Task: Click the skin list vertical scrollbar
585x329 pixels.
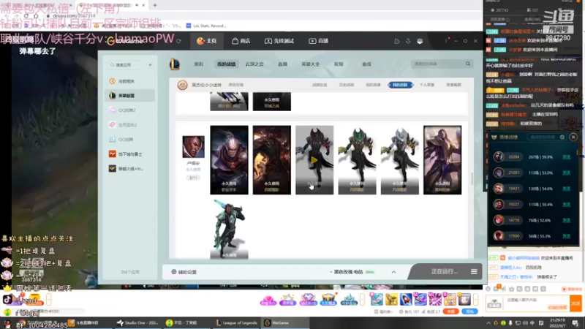Action: click(x=472, y=178)
